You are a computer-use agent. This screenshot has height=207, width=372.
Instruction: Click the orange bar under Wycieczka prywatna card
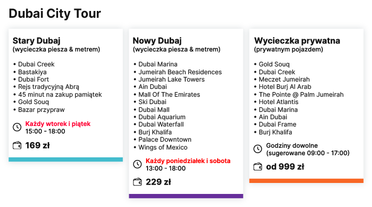[306, 181]
